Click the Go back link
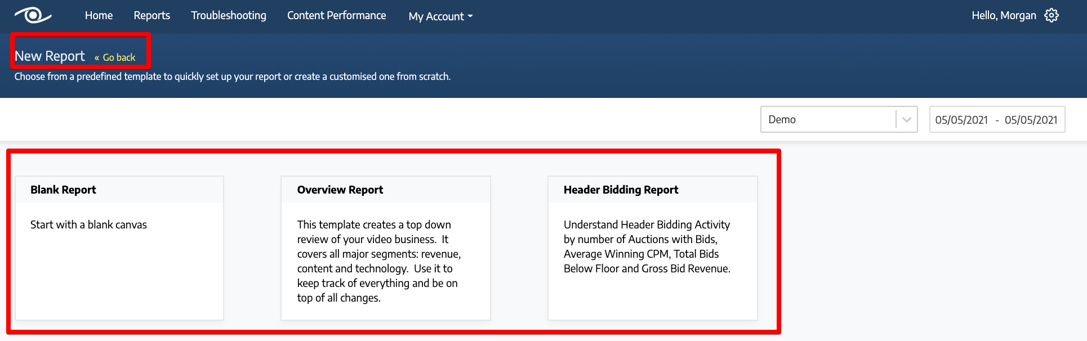 (115, 57)
